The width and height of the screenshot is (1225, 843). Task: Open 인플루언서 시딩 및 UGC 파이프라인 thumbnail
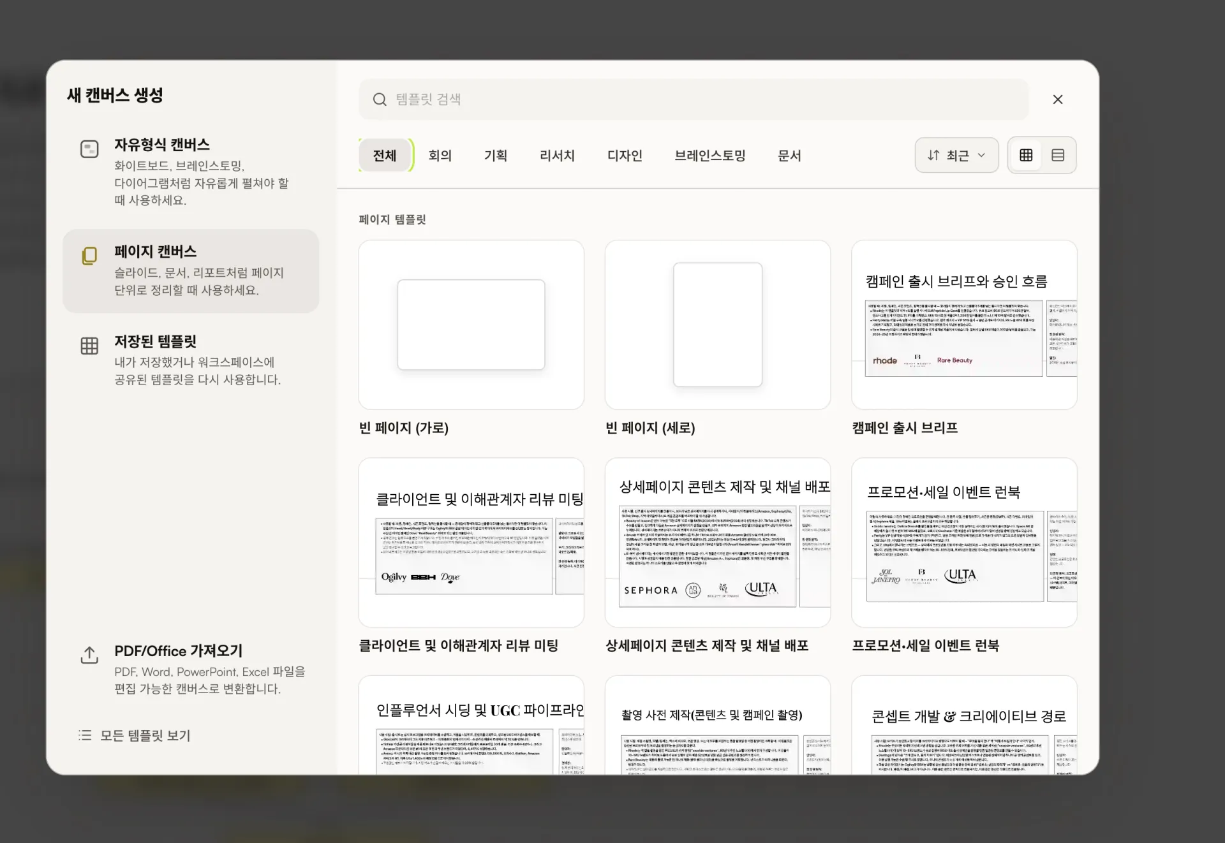click(x=471, y=725)
